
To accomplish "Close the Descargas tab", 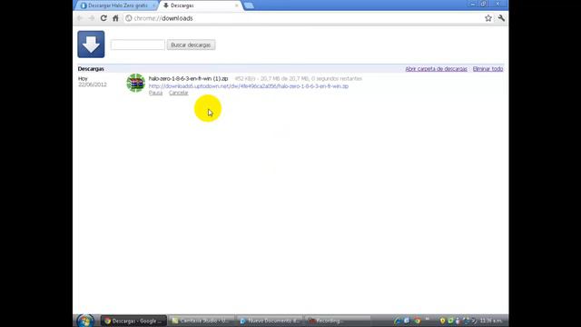I will coord(236,5).
